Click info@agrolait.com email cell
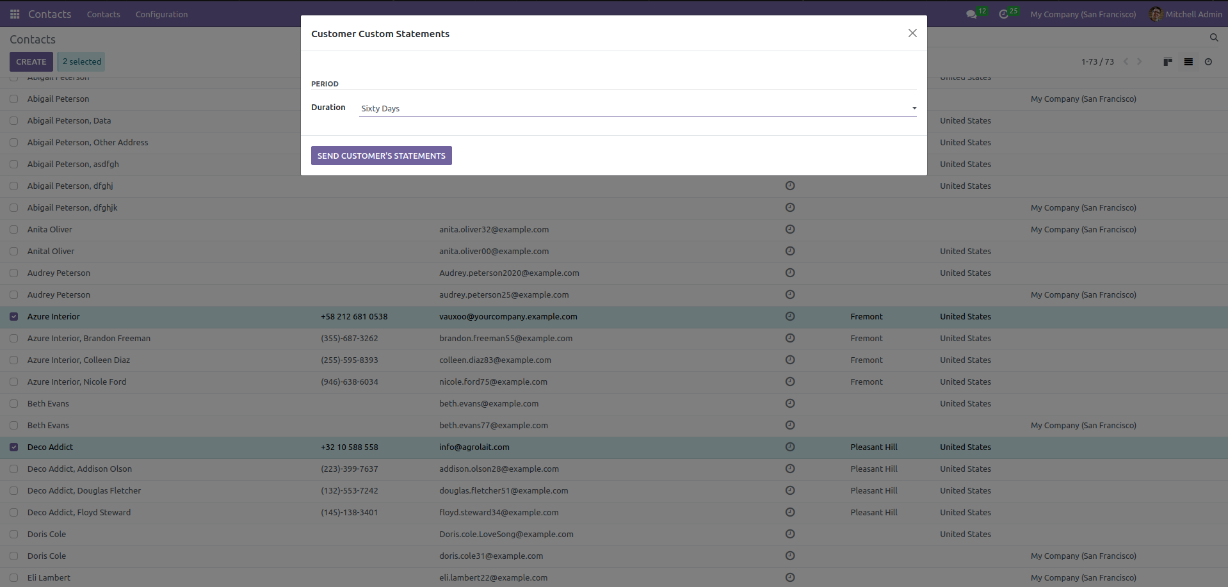 click(474, 447)
